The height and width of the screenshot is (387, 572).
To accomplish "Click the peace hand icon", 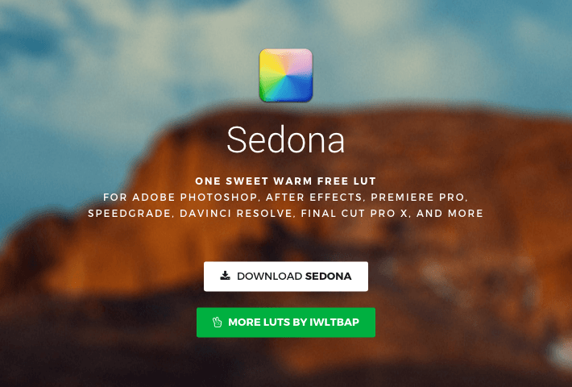I will [x=217, y=322].
